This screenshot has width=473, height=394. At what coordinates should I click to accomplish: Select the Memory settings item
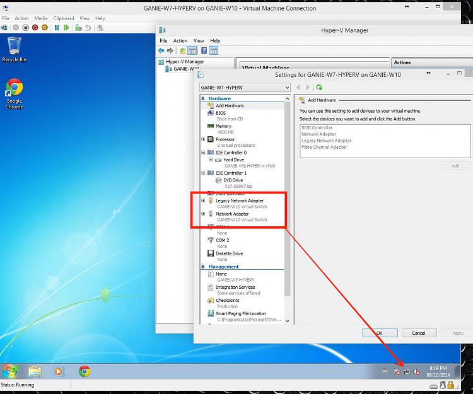[223, 126]
